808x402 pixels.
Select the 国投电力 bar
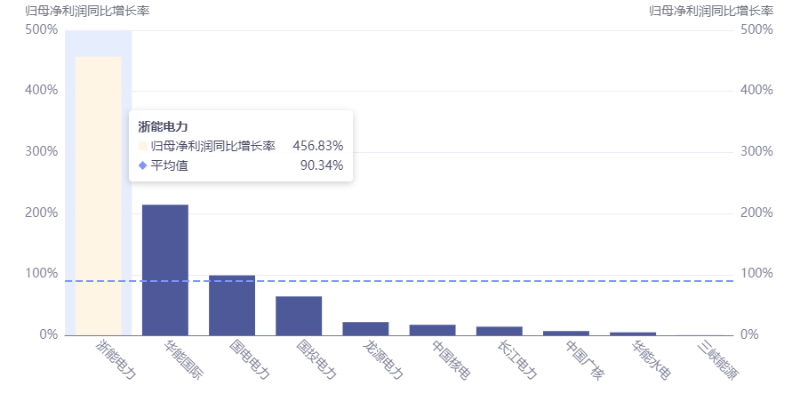tap(299, 316)
